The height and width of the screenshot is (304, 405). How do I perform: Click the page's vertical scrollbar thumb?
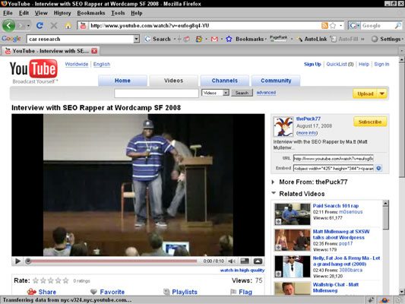click(401, 119)
